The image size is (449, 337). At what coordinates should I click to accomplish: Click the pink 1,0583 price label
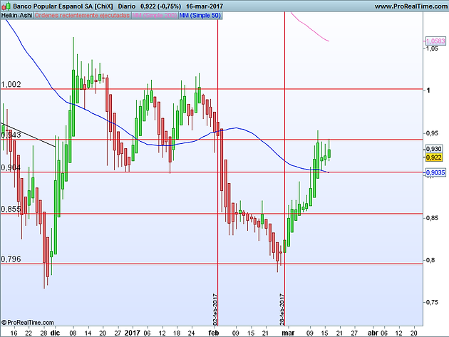tap(435, 41)
